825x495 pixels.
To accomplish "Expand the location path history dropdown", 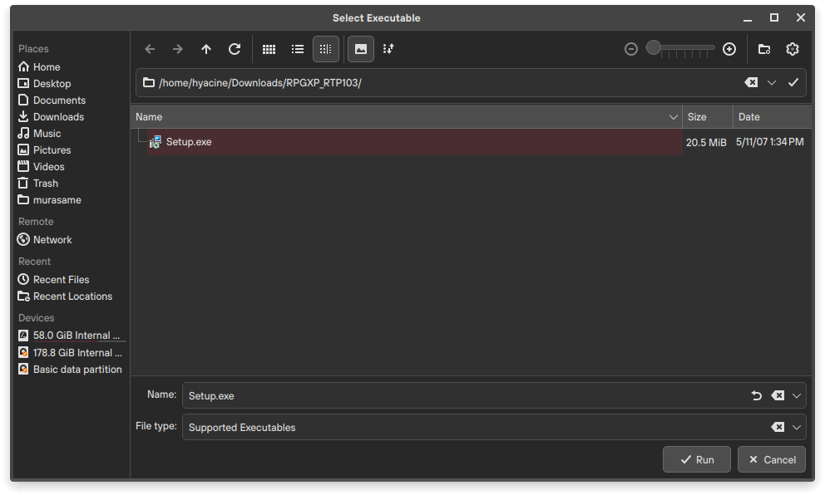I will (772, 82).
